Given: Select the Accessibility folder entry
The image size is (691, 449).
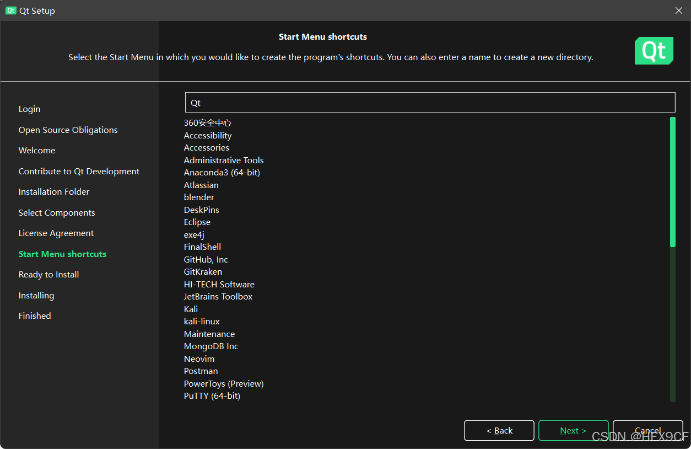Looking at the screenshot, I should coord(208,135).
